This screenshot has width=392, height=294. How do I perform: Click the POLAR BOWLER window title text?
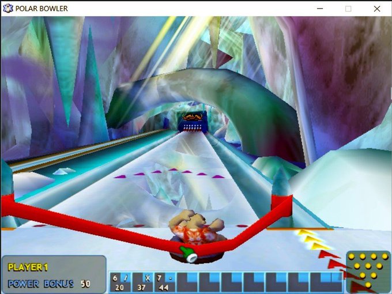[x=42, y=9]
